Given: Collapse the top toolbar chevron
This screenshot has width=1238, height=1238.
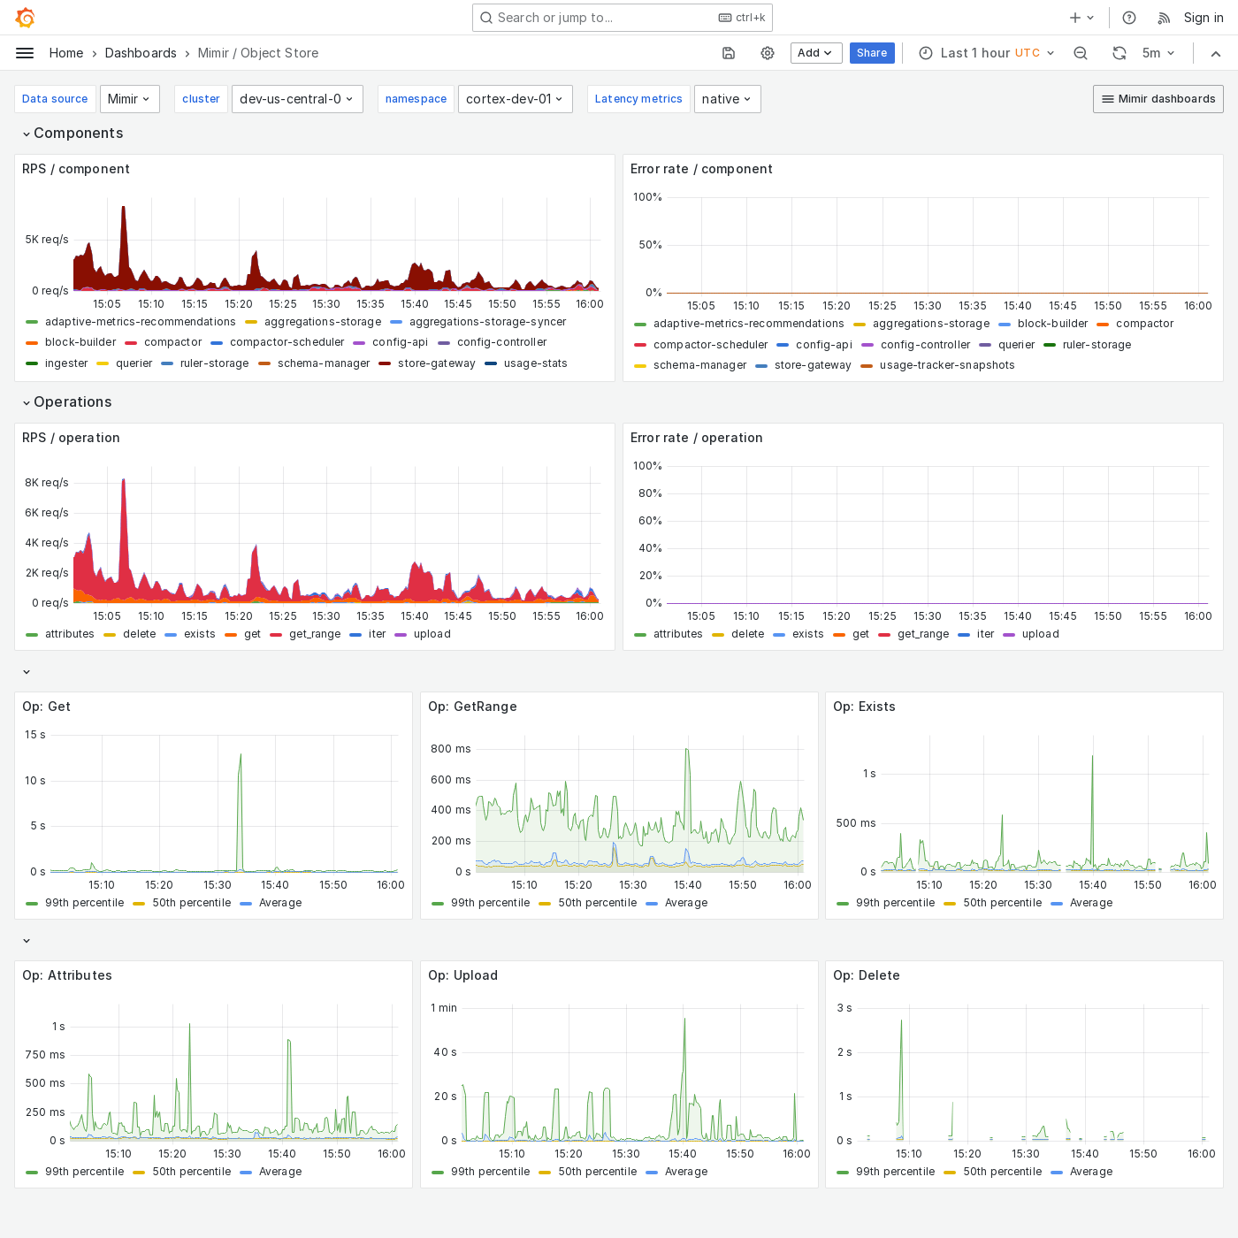Looking at the screenshot, I should click(1216, 53).
